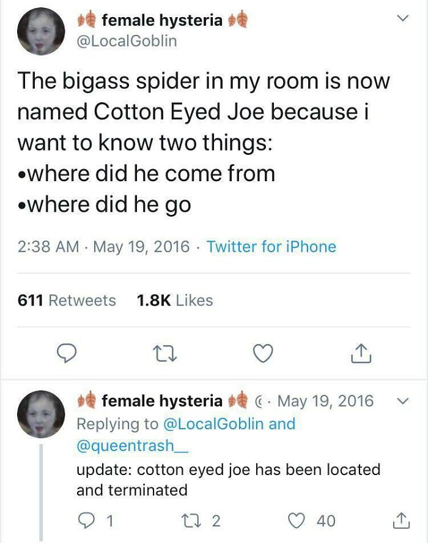The width and height of the screenshot is (428, 543).
Task: Open reply author's profile picture
Action: [x=41, y=414]
